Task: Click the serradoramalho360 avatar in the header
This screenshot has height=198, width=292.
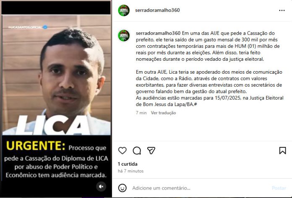Action: point(124,10)
